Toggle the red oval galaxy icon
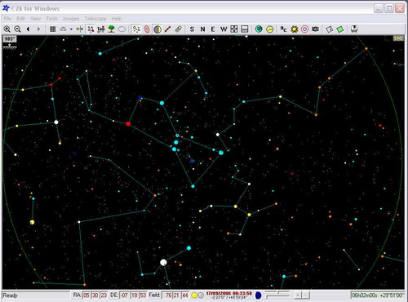This screenshot has width=408, height=302. pyautogui.click(x=147, y=29)
